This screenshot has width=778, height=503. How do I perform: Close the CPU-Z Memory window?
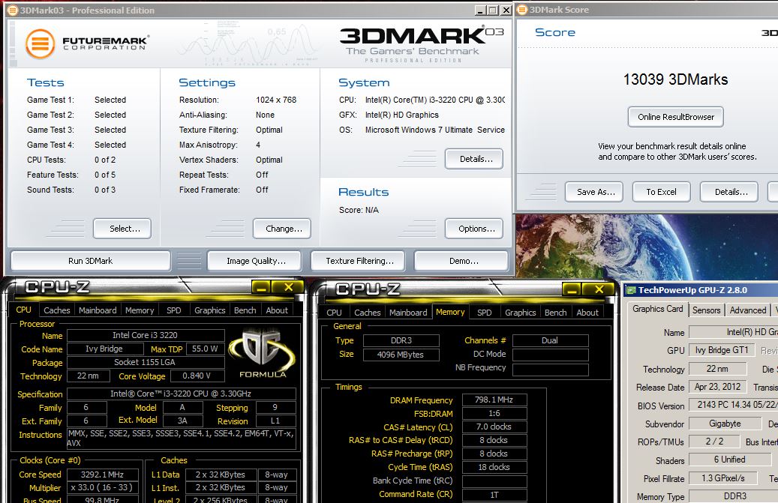pyautogui.click(x=599, y=289)
